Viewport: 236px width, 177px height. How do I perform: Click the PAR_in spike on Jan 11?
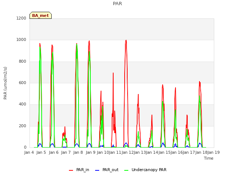pyautogui.click(x=113, y=73)
